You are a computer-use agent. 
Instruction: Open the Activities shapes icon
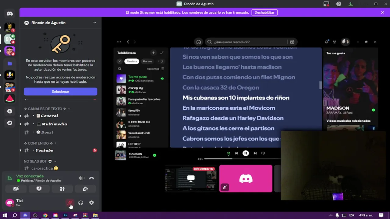coord(62,189)
